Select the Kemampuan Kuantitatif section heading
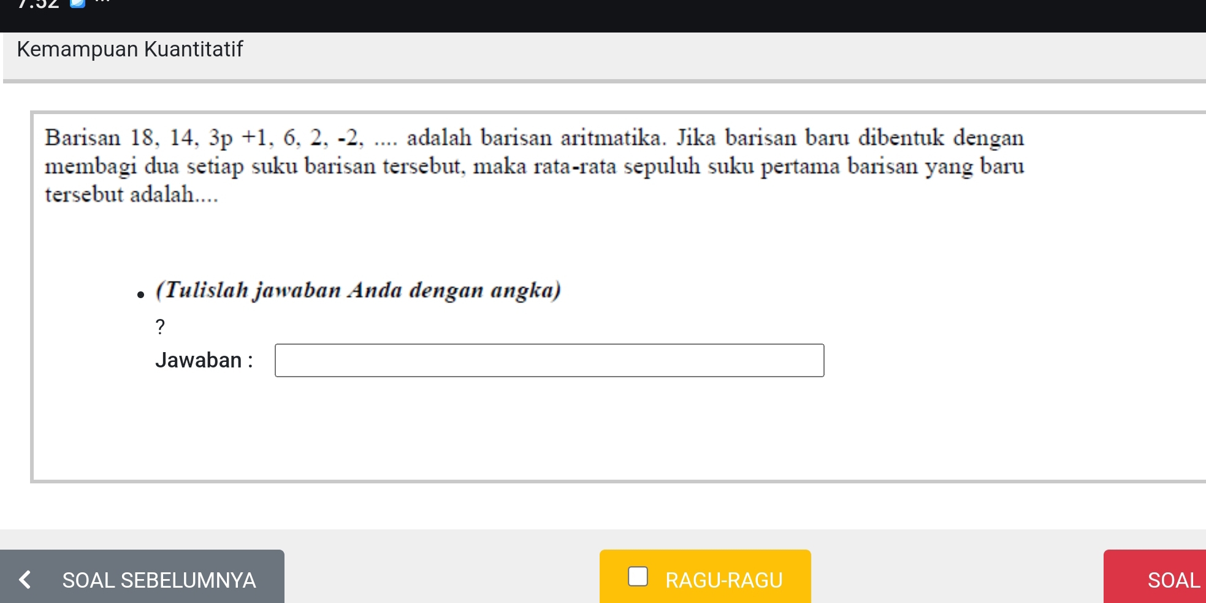Viewport: 1206px width, 603px height. tap(130, 49)
